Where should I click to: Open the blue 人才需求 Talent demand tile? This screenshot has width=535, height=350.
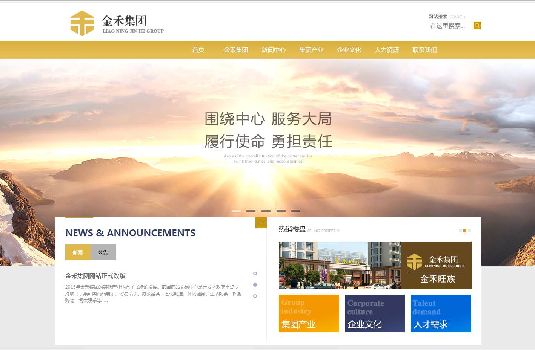coord(441,313)
